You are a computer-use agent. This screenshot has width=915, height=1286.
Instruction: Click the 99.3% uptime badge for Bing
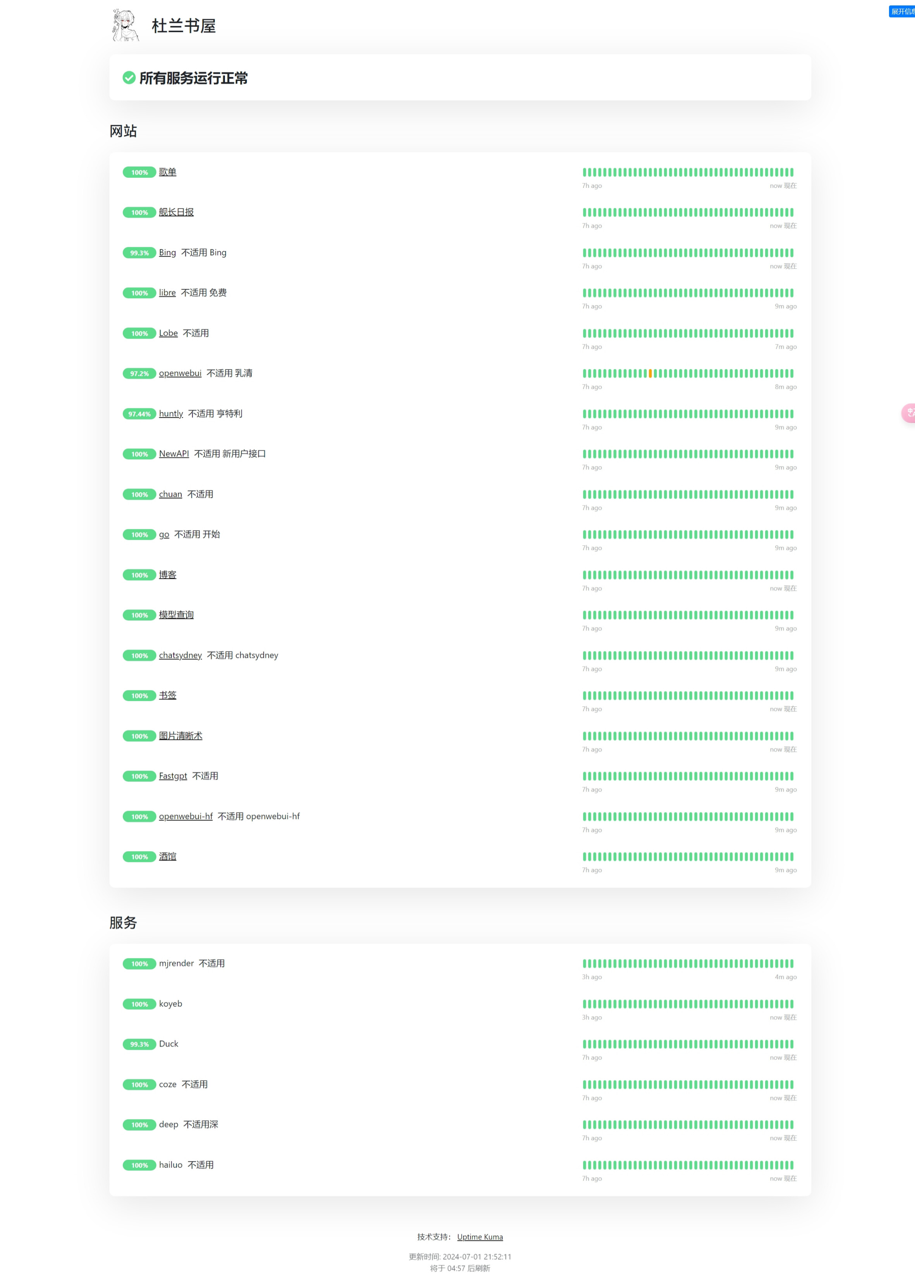point(139,253)
